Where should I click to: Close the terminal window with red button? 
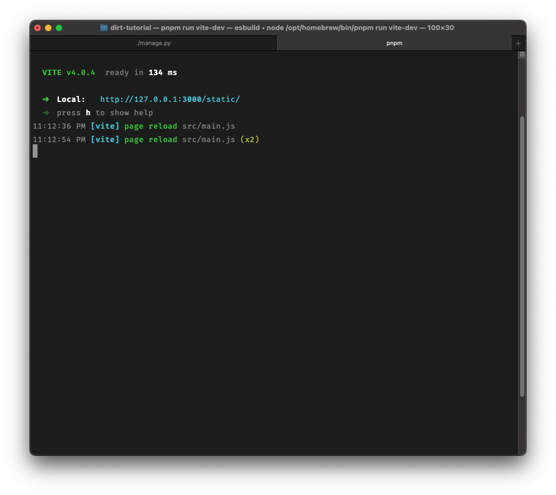coord(38,28)
